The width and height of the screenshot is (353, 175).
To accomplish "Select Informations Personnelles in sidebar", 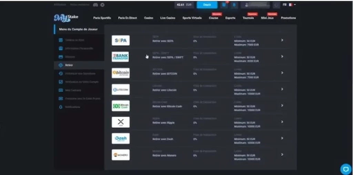I will click(79, 48).
